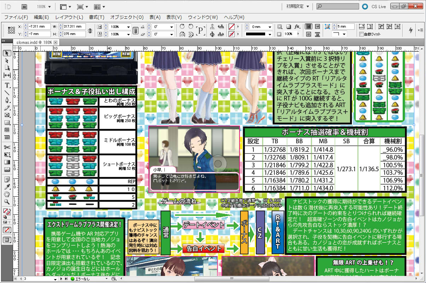
Task: Click the Rotate 90° clockwise icon
Action: (183, 27)
